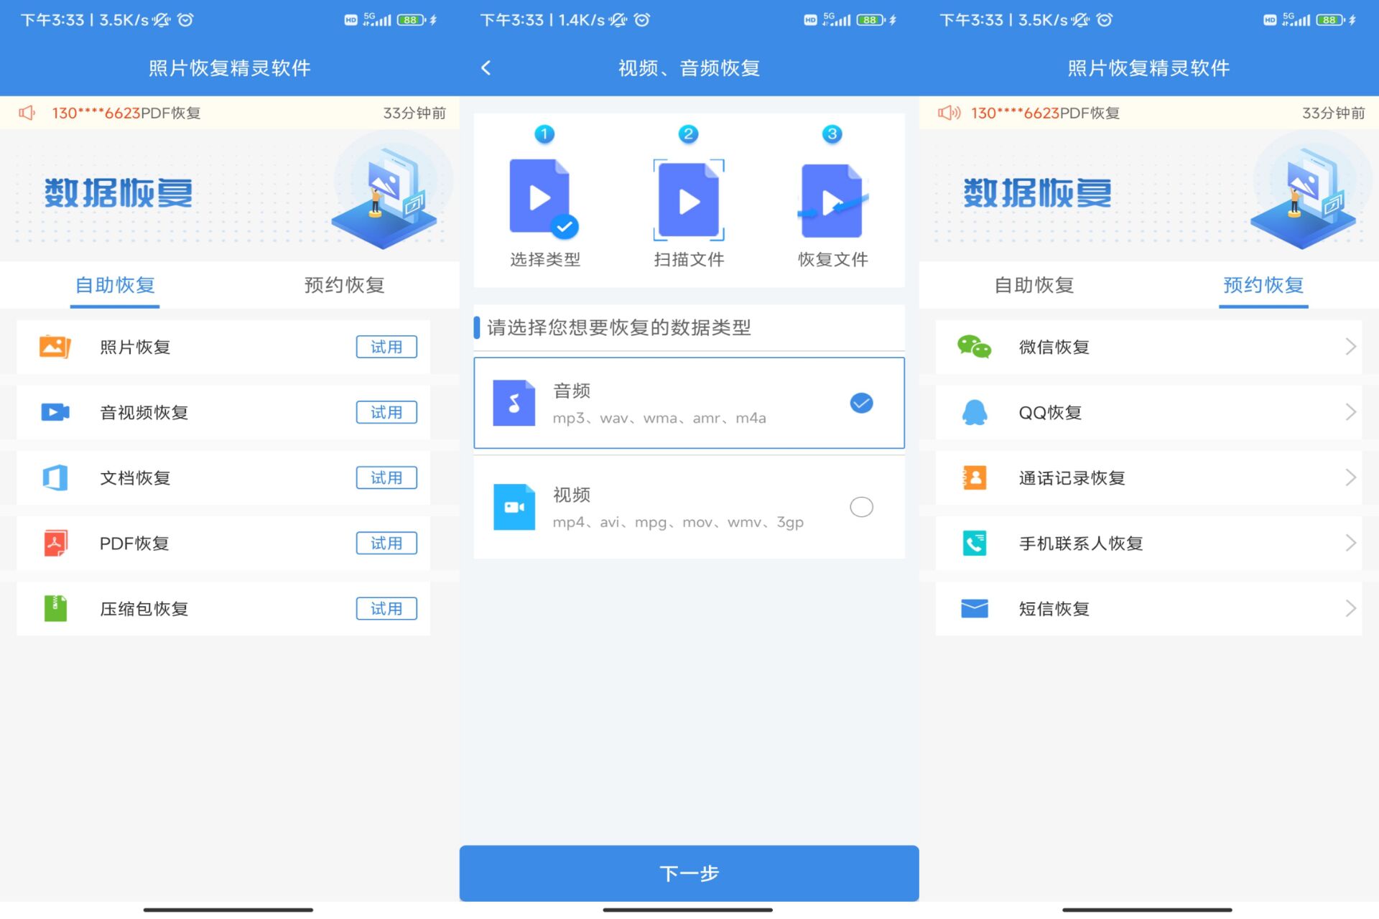
Task: Select the 音频 audio format option
Action: pyautogui.click(x=689, y=403)
